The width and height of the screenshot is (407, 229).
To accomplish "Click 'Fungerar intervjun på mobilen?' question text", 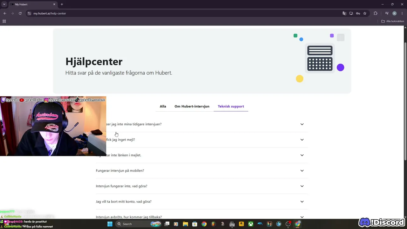I will [120, 171].
